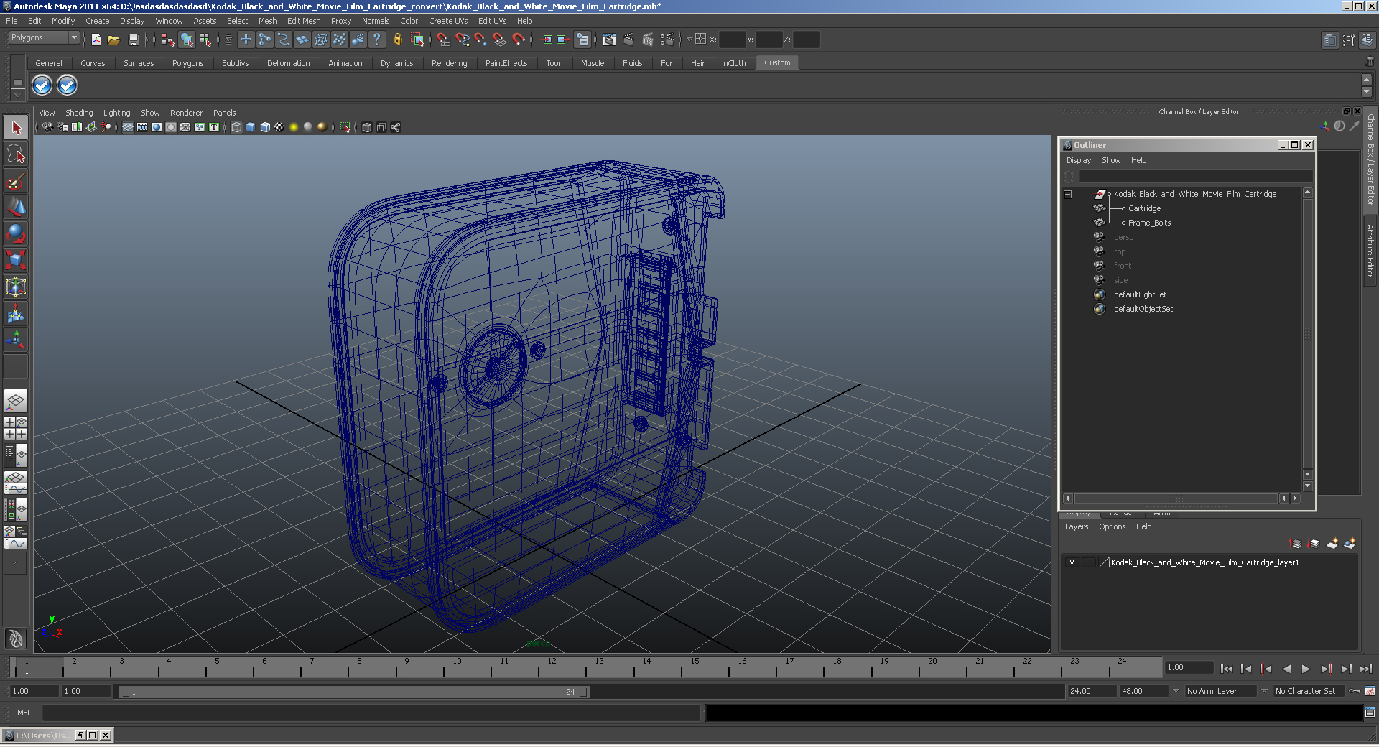This screenshot has height=747, width=1379.
Task: Choose the Move tool with cone icon
Action: pyautogui.click(x=16, y=207)
